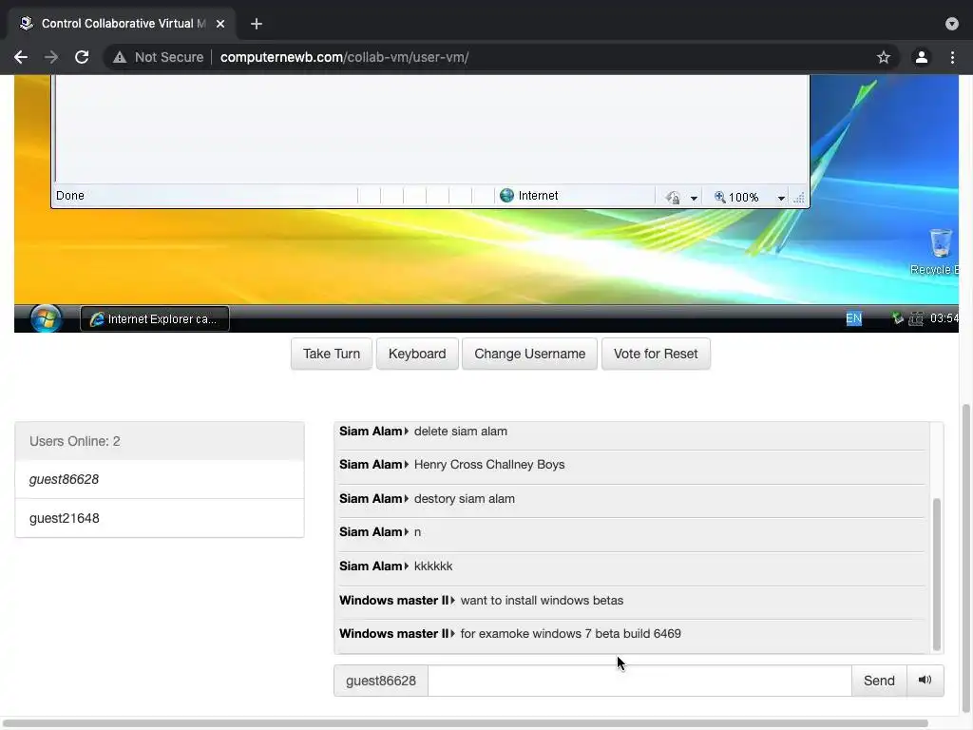Click the Not Secure warning icon

click(119, 57)
